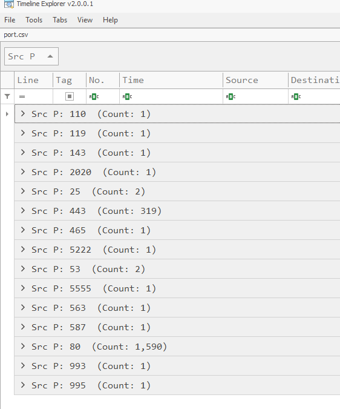Viewport: 340px width, 409px height.
Task: Click the Time column header
Action: (x=171, y=80)
